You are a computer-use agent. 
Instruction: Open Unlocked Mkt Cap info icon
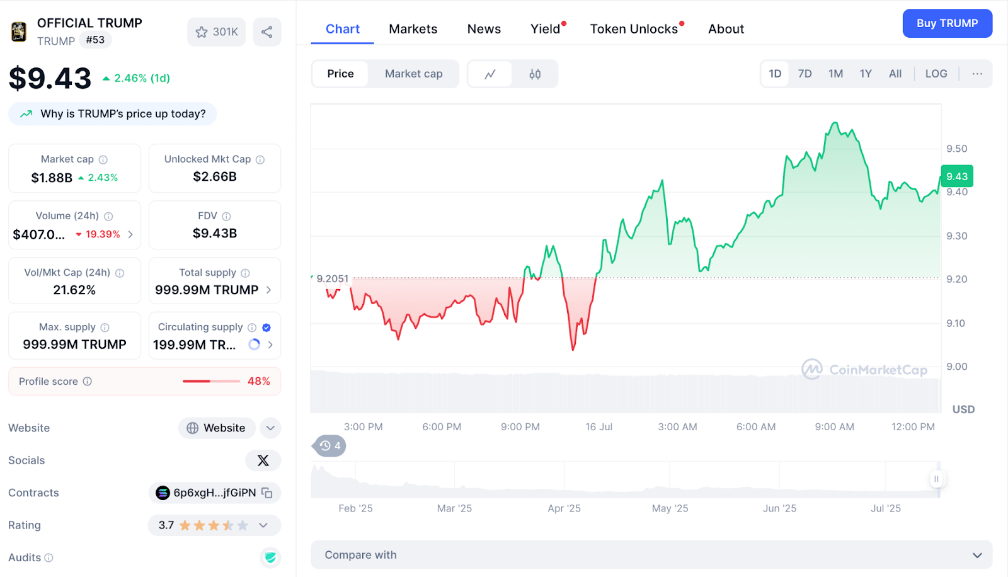[260, 159]
